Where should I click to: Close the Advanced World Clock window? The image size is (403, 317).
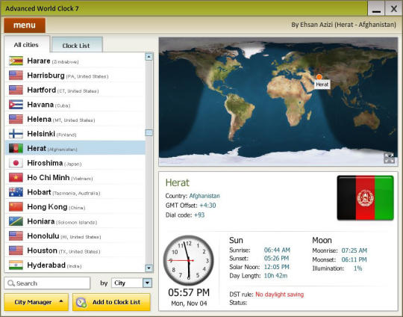point(393,9)
